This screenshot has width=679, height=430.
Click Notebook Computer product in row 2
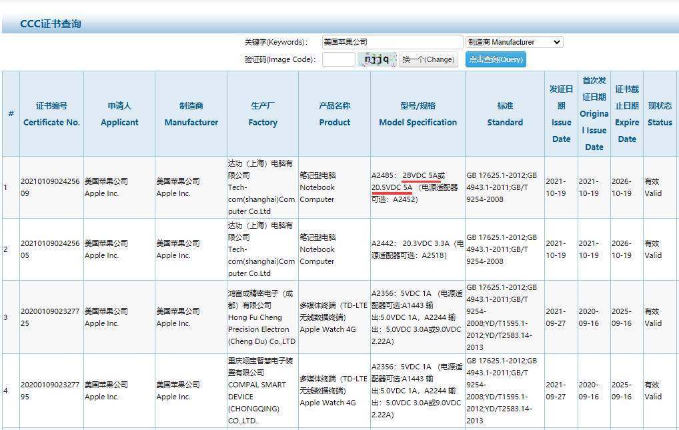317,249
